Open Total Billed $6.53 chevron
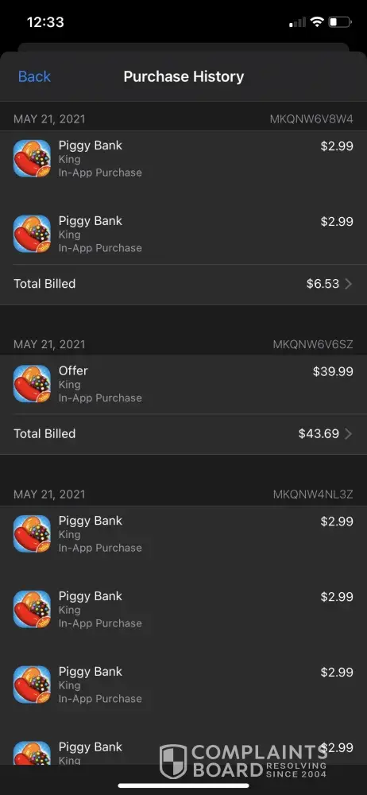This screenshot has height=795, width=367. point(348,284)
